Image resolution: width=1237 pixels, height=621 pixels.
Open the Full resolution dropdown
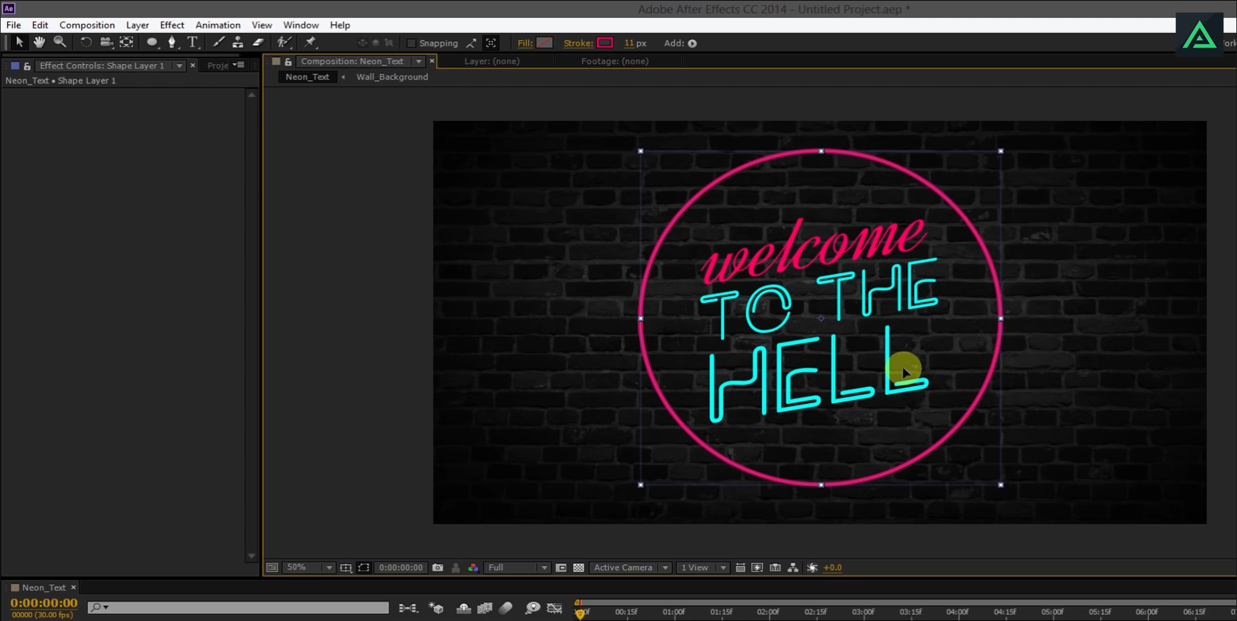pos(517,568)
